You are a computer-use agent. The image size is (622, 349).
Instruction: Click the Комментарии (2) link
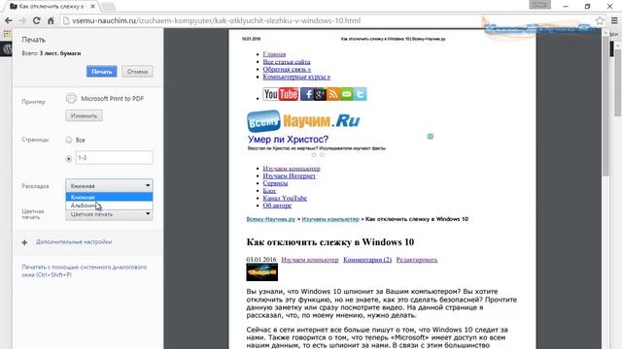367,260
